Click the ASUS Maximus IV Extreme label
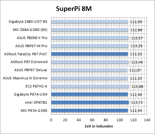The width and height of the screenshot is (155, 134). (25, 78)
